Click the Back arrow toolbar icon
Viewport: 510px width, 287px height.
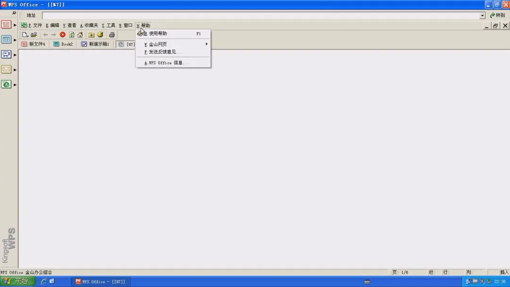pos(45,35)
